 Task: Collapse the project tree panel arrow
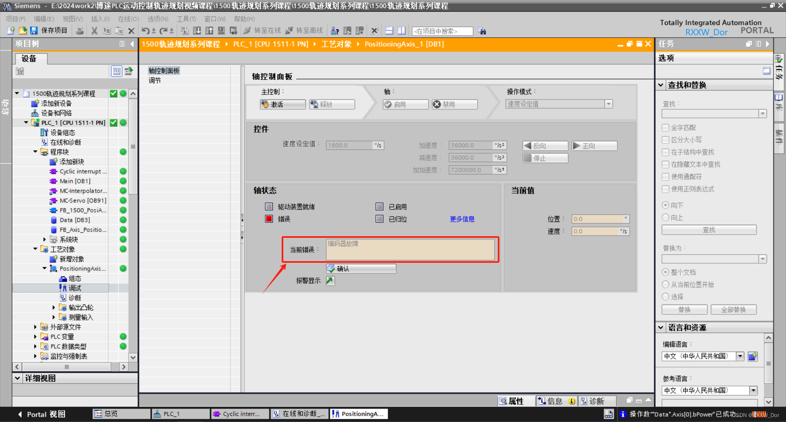132,44
